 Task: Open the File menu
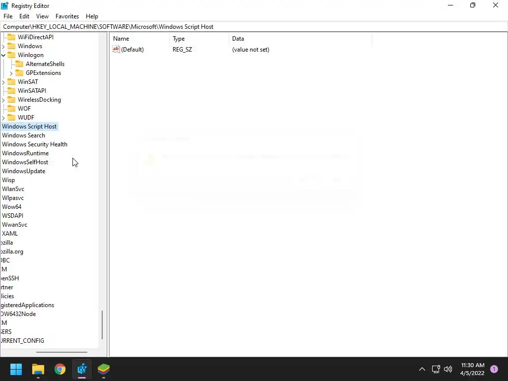pyautogui.click(x=8, y=16)
